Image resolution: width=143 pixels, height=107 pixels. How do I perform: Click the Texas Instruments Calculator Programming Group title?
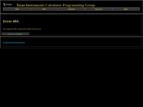pos(56,5)
